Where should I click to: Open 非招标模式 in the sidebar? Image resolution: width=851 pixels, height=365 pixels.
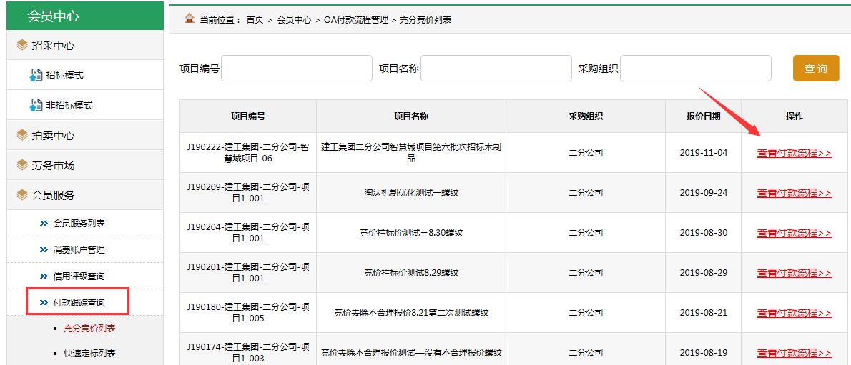(84, 105)
